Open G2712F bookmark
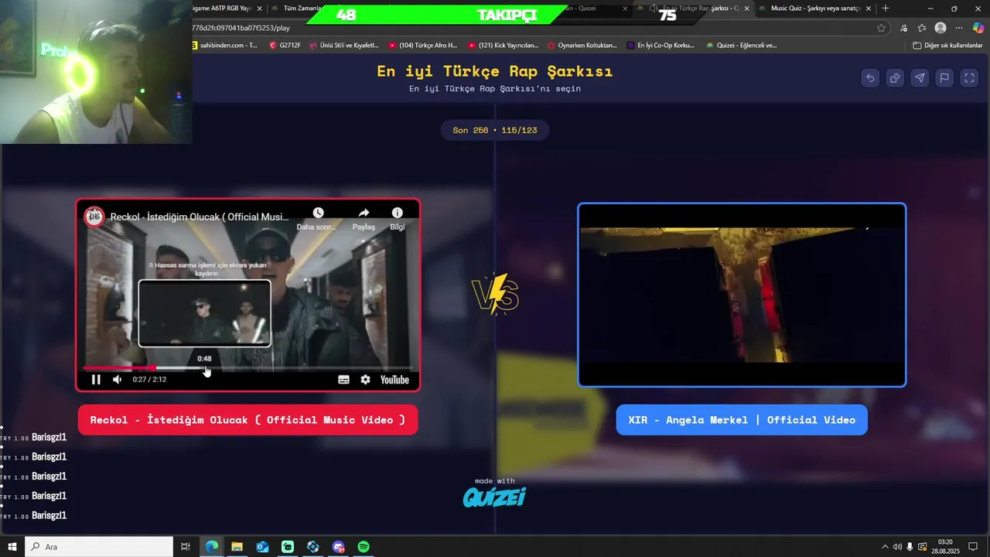 [x=285, y=45]
